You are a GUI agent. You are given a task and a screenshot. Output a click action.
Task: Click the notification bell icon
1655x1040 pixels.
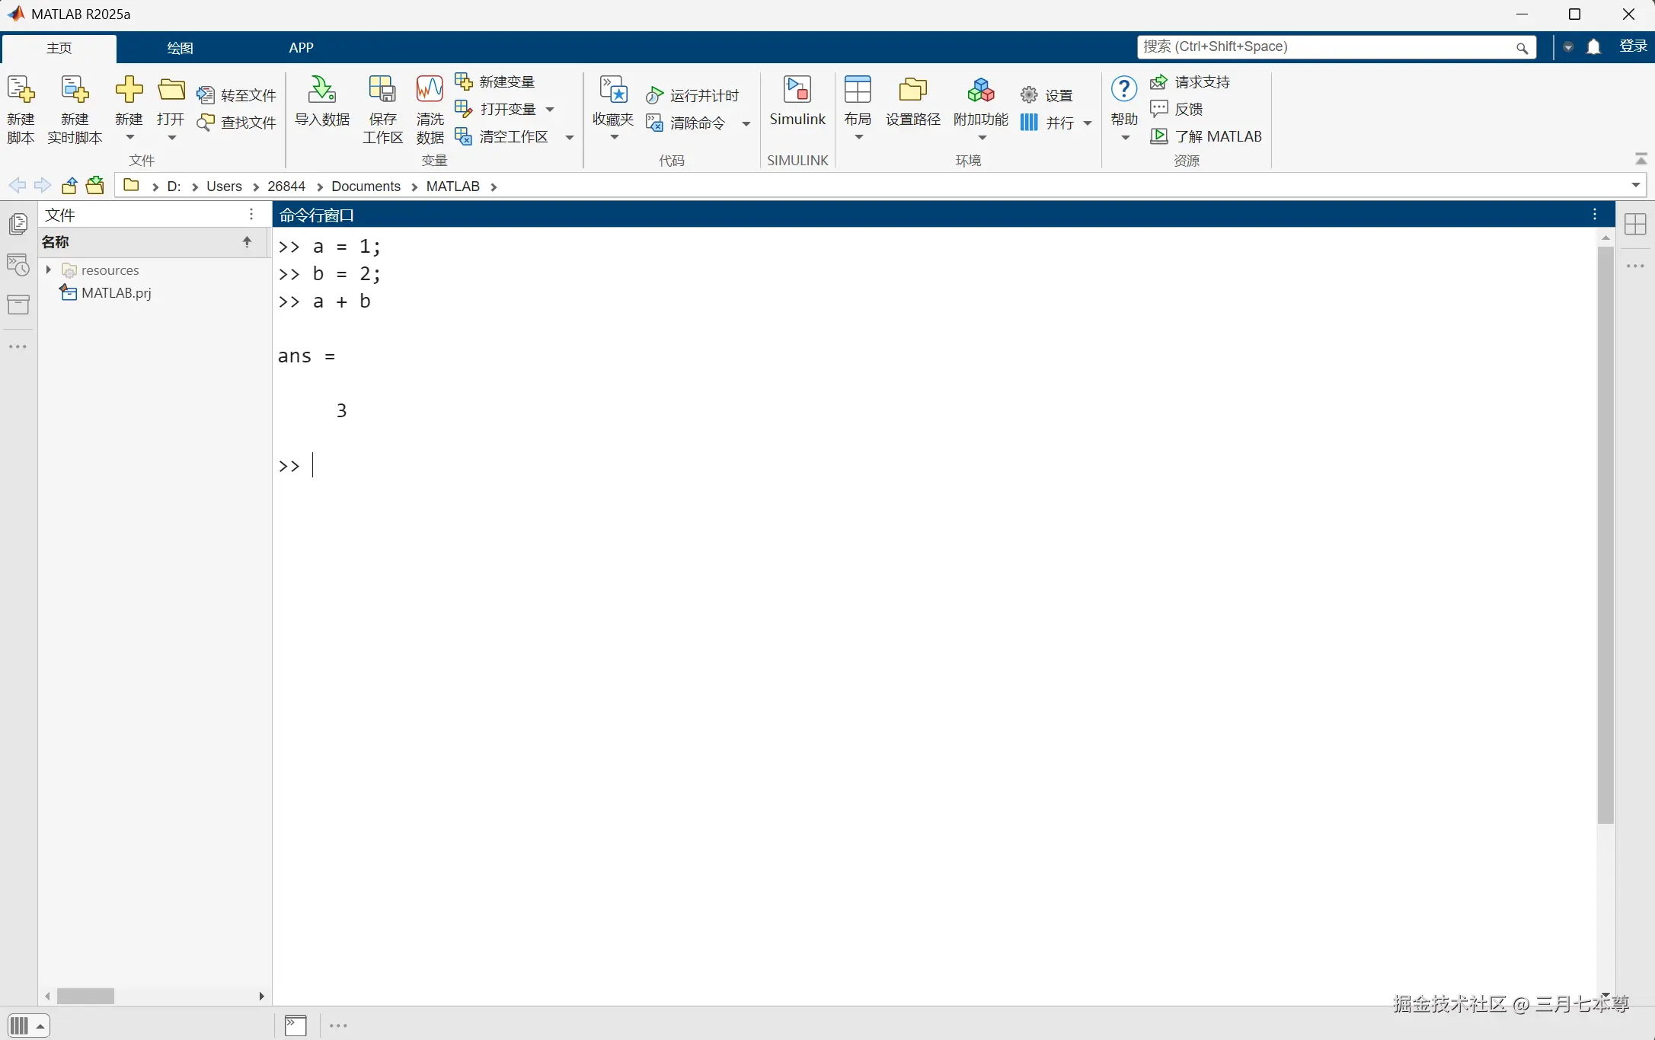[x=1593, y=47]
